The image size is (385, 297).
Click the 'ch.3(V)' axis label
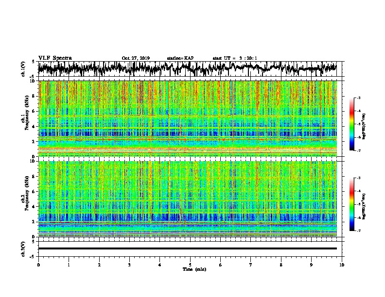coord(23,249)
